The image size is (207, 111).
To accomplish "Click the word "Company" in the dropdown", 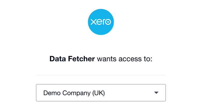I will pyautogui.click(x=77, y=93).
